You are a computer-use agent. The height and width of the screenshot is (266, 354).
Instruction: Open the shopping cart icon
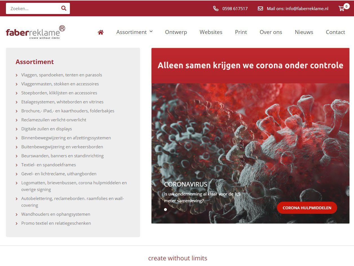tap(342, 8)
